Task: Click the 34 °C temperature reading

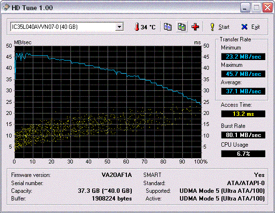Action: [x=148, y=27]
